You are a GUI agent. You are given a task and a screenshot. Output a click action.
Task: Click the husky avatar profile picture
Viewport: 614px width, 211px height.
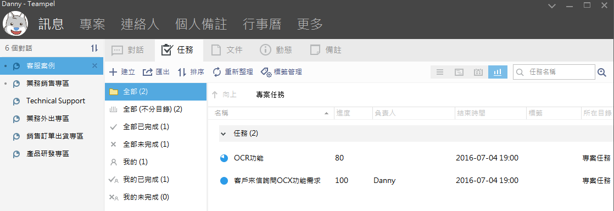click(15, 24)
